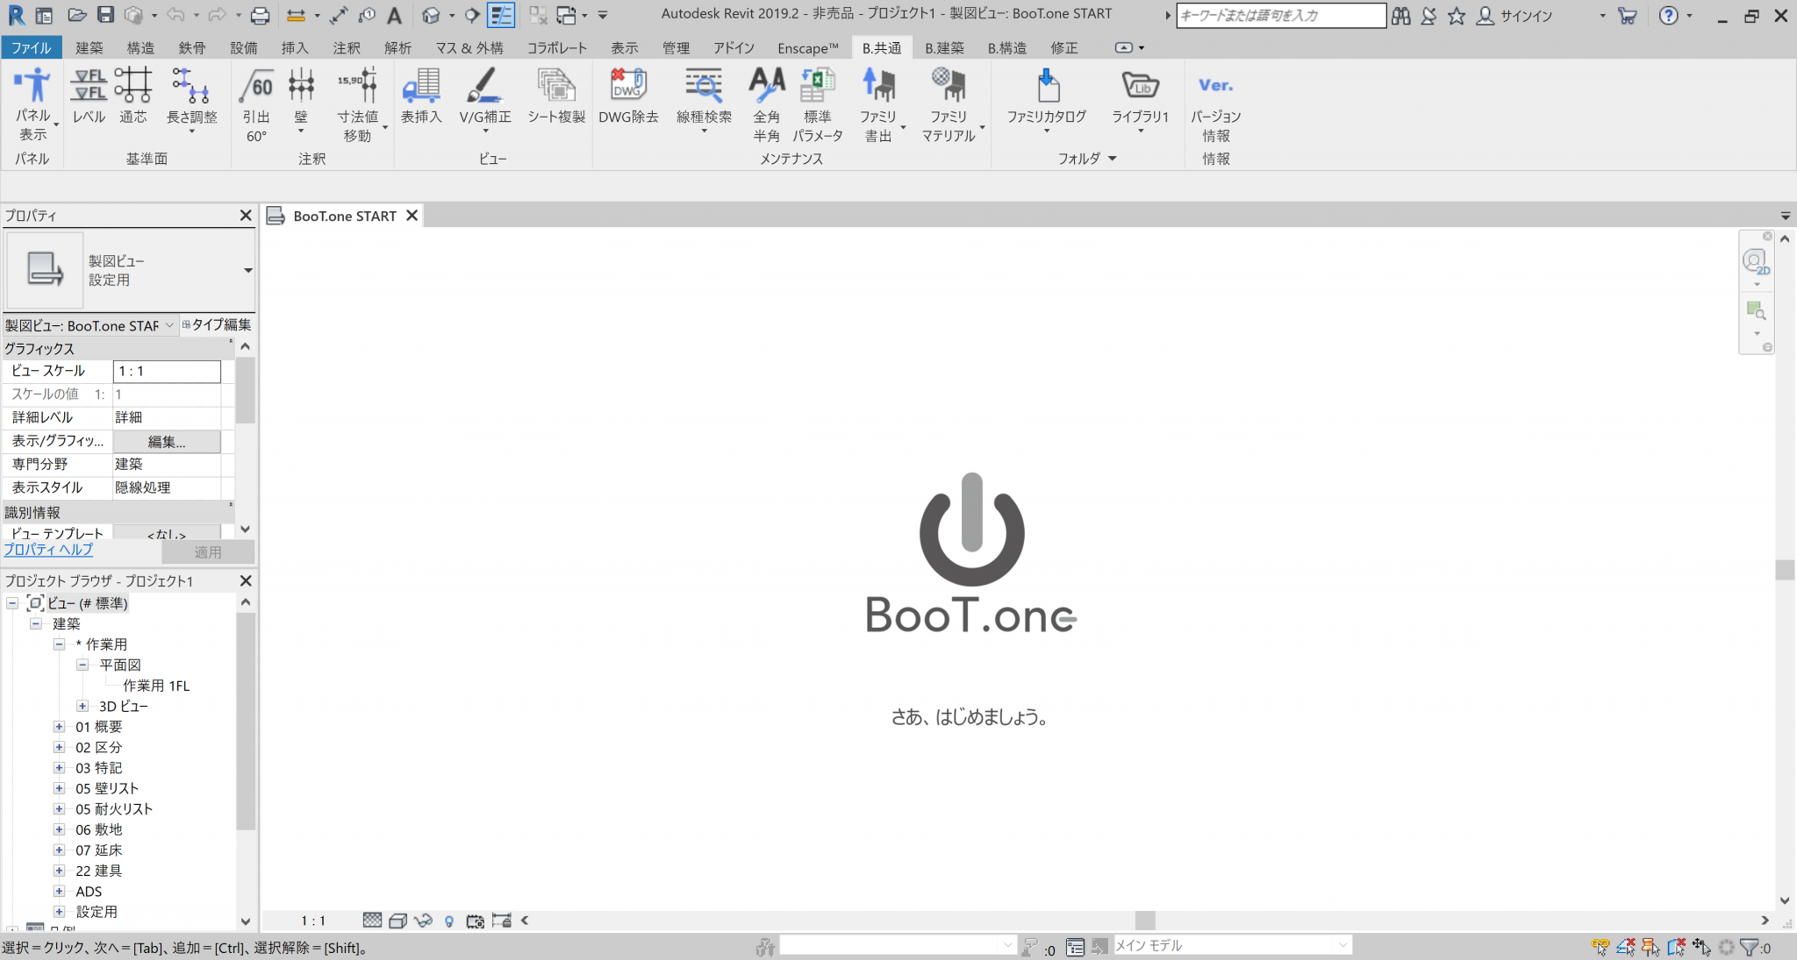Viewport: 1797px width, 960px height.
Task: Click the keyword search input field
Action: coord(1281,15)
